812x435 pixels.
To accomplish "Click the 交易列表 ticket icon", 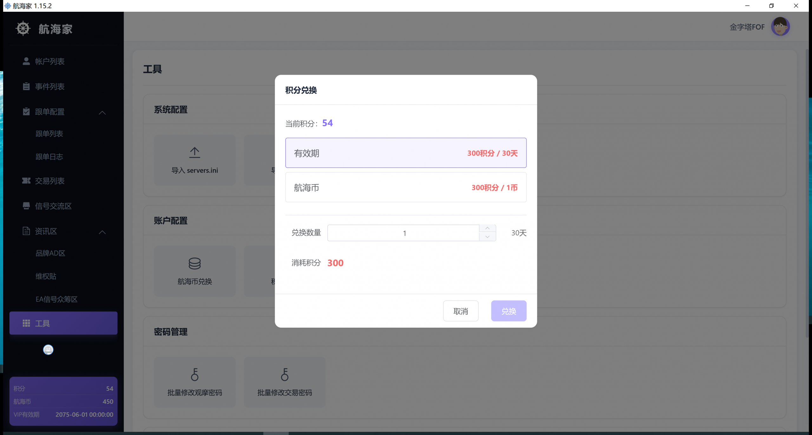I will 26,181.
